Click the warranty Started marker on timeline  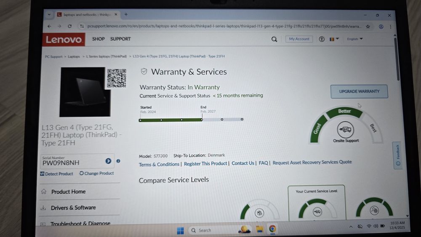click(x=141, y=120)
